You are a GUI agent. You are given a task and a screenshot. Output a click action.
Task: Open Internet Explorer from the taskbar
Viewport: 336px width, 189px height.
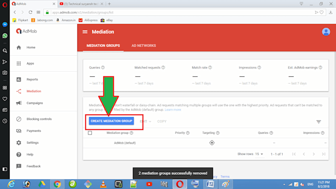pos(11,184)
